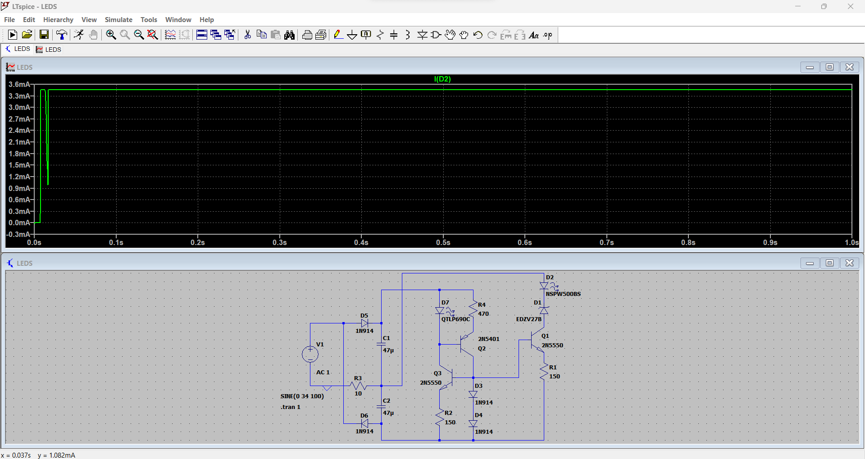Click the 0.5s horizontal axis label
This screenshot has width=865, height=459.
coord(443,242)
